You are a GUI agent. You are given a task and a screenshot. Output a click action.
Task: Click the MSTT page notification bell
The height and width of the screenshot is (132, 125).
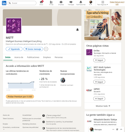click(77, 30)
